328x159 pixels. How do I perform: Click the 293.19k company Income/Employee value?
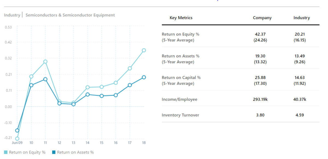pos(260,99)
